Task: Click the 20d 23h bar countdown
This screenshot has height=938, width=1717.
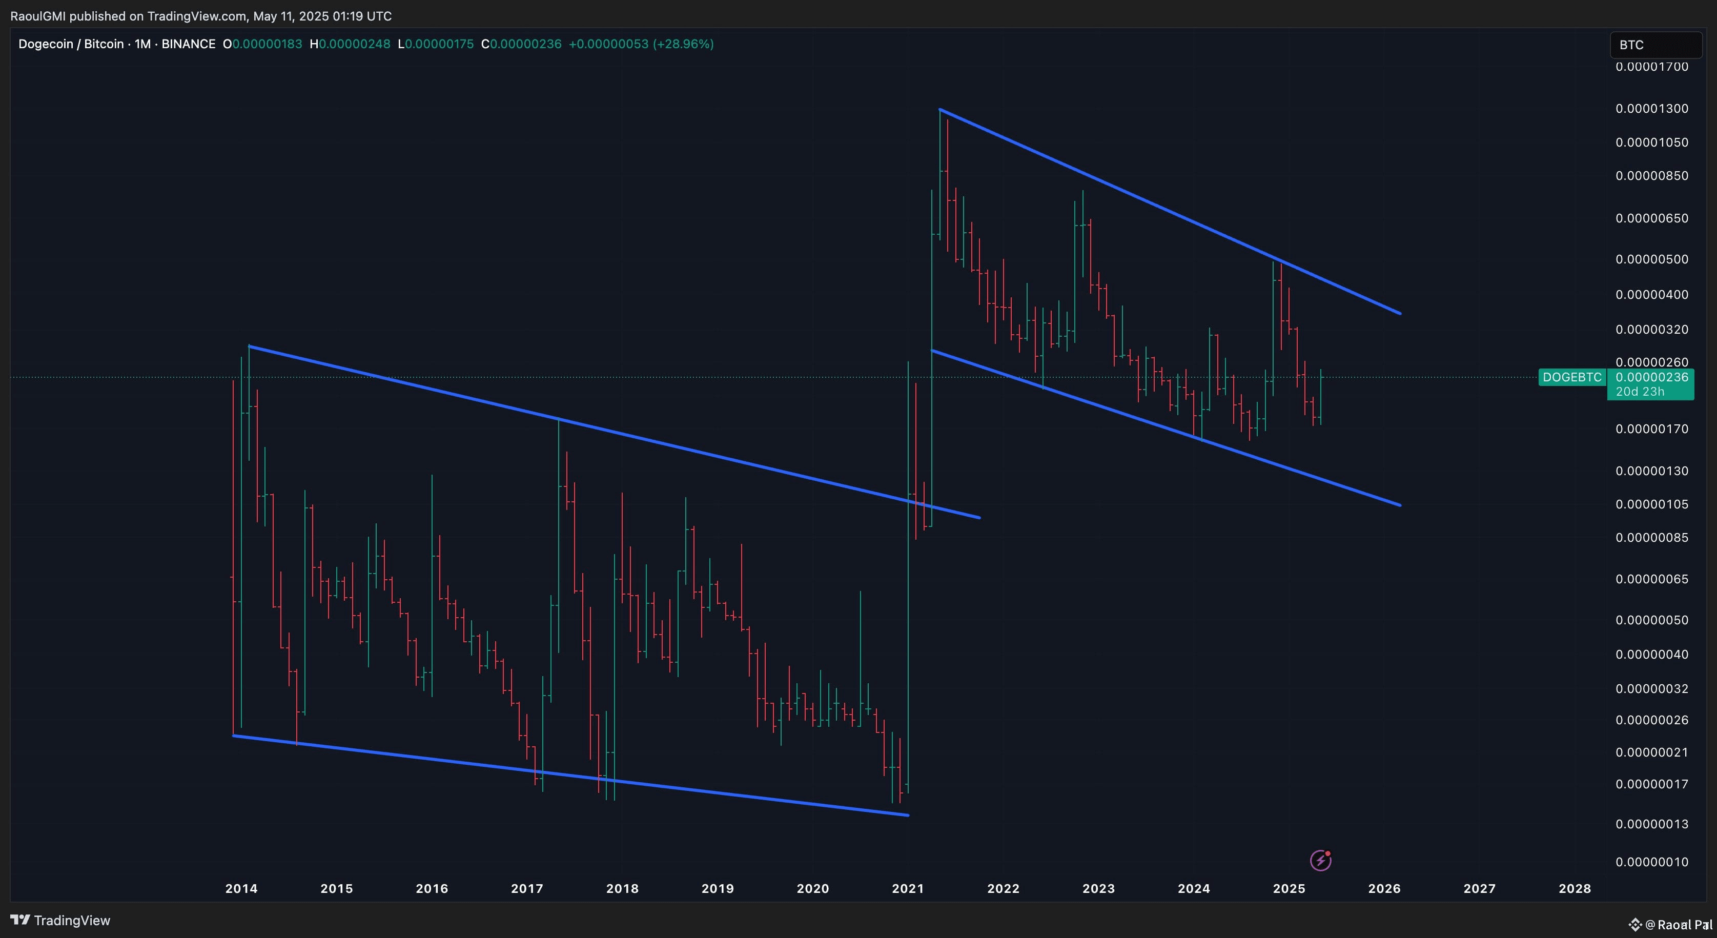Action: 1640,391
